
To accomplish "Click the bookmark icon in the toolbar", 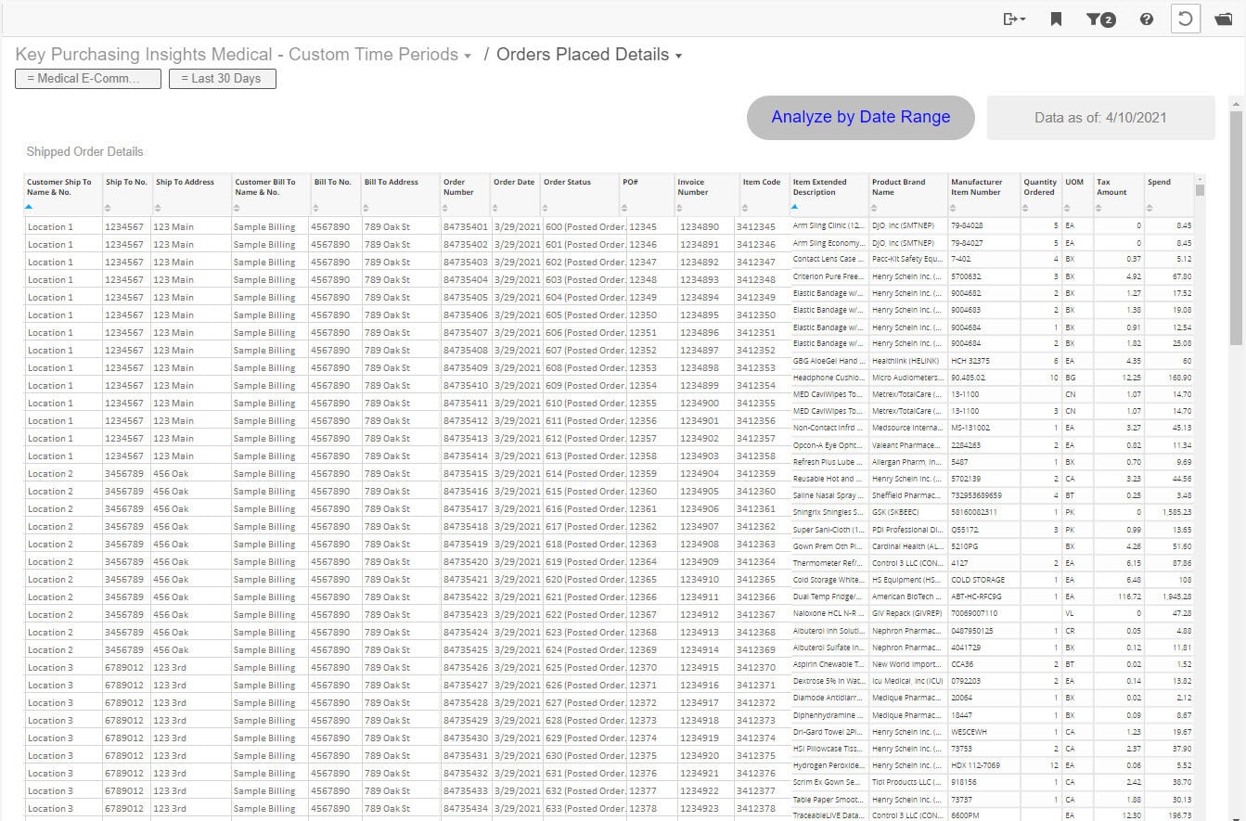I will (1056, 19).
